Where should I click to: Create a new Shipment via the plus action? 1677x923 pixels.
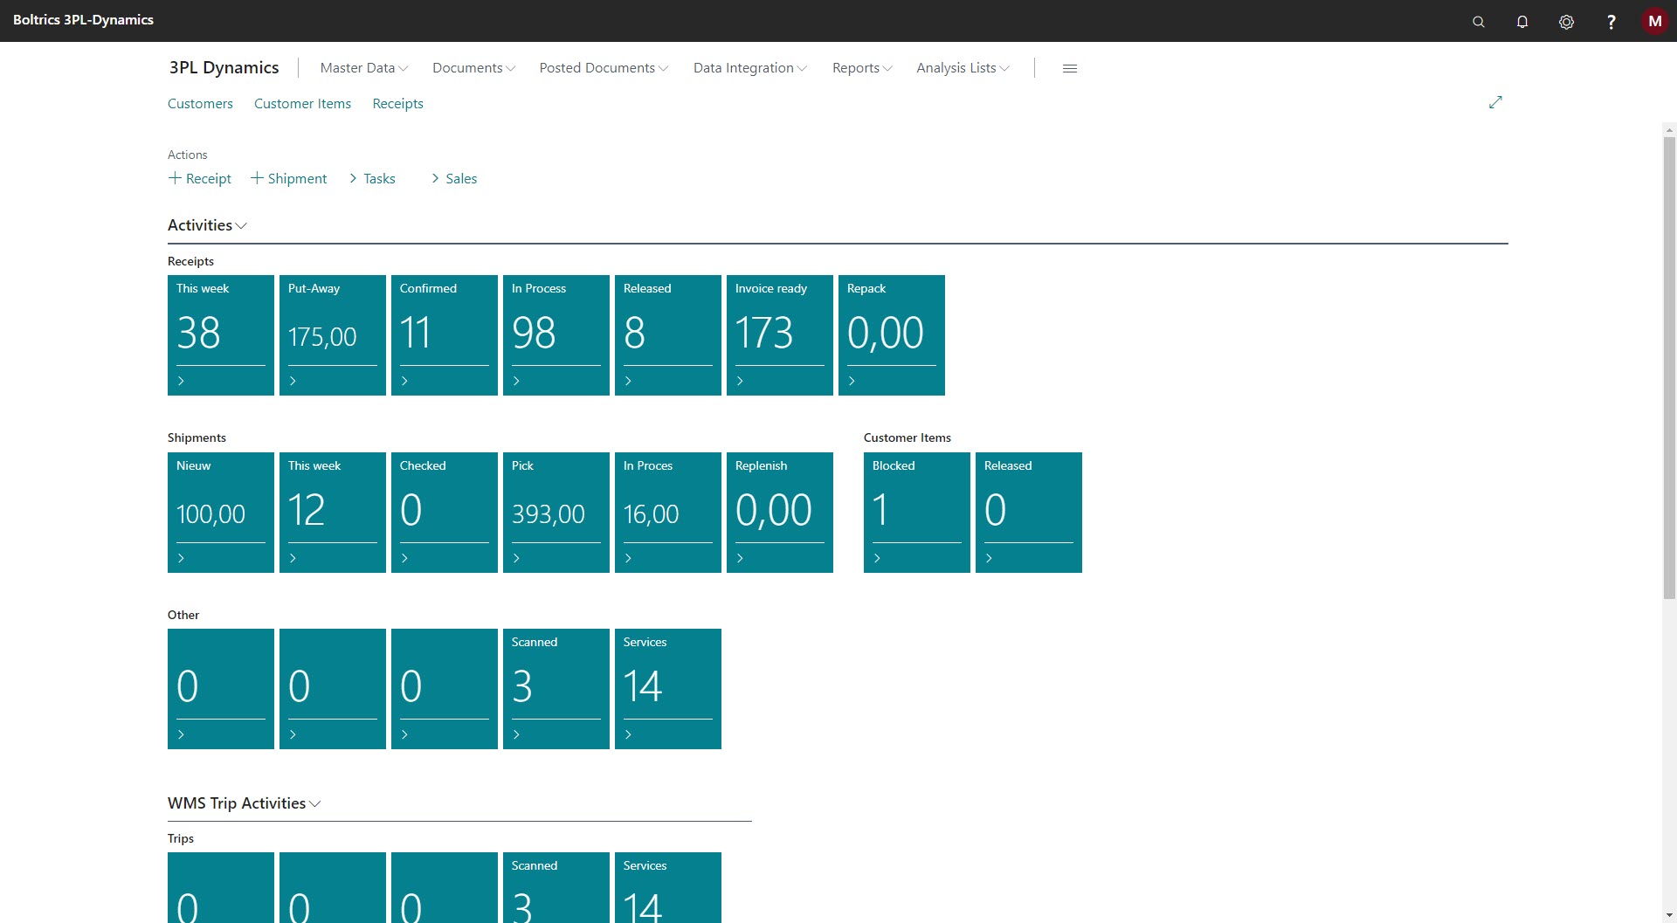click(289, 178)
